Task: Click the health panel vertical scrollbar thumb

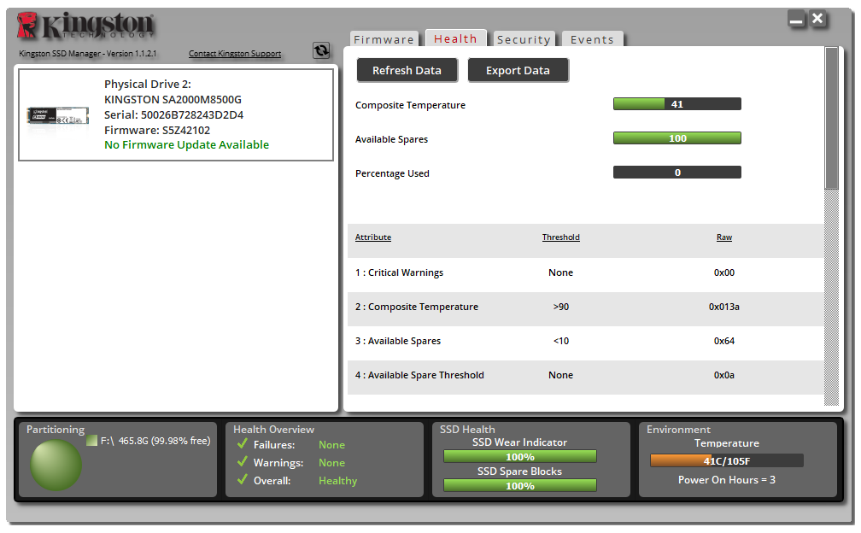Action: (831, 118)
